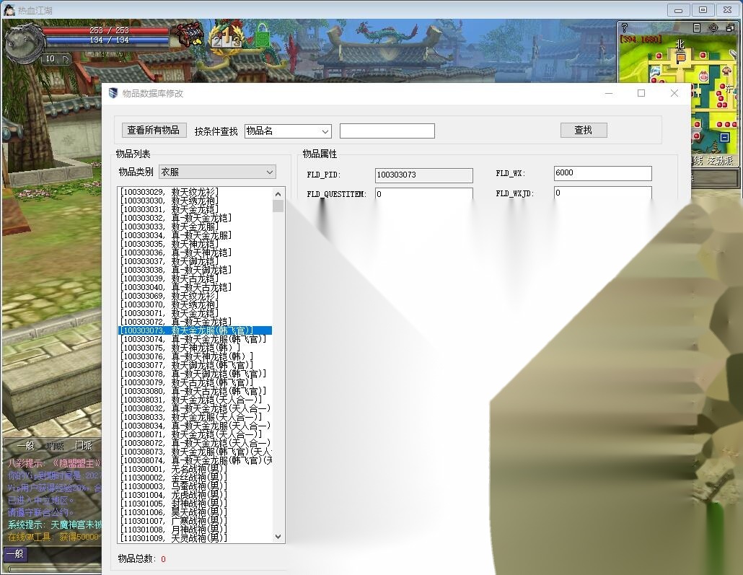The height and width of the screenshot is (575, 743).
Task: Select item 100303074 真-敖天金龙服(韩飞官)
Action: [x=195, y=339]
